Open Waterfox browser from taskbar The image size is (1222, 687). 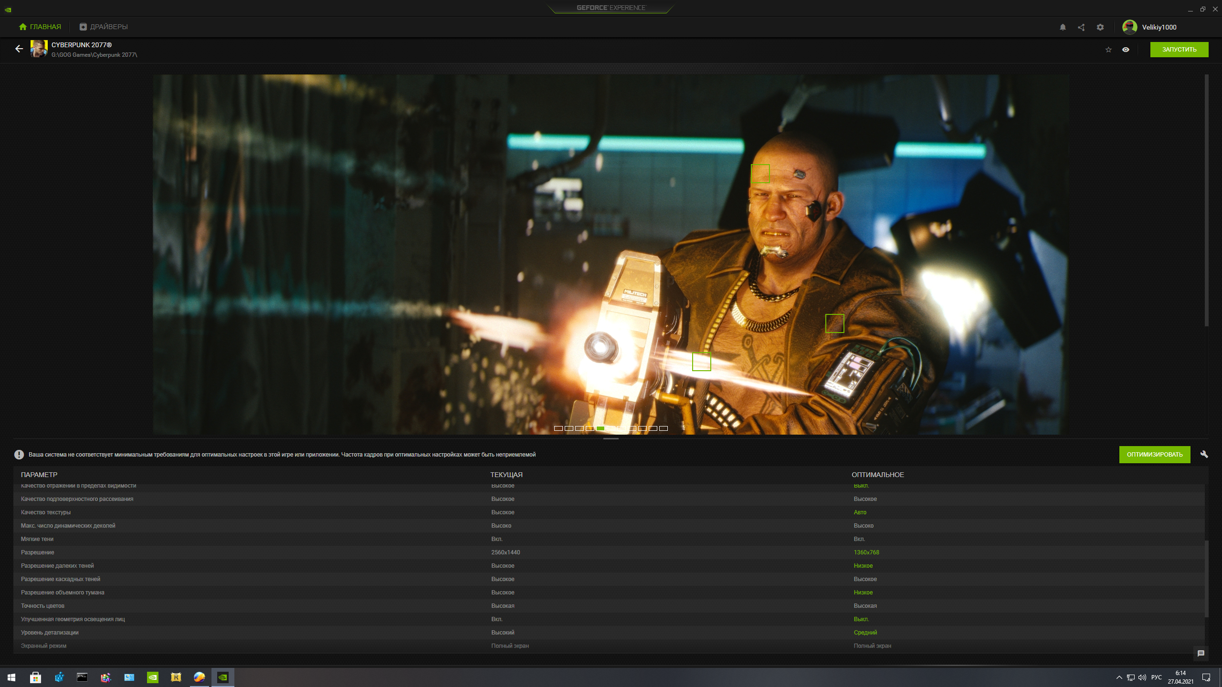pos(199,677)
